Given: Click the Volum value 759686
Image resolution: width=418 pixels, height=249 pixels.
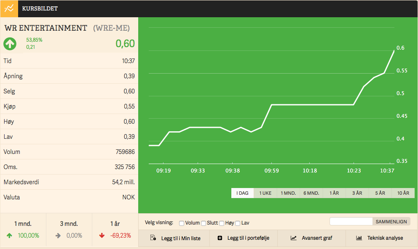Looking at the screenshot, I should click(125, 152).
